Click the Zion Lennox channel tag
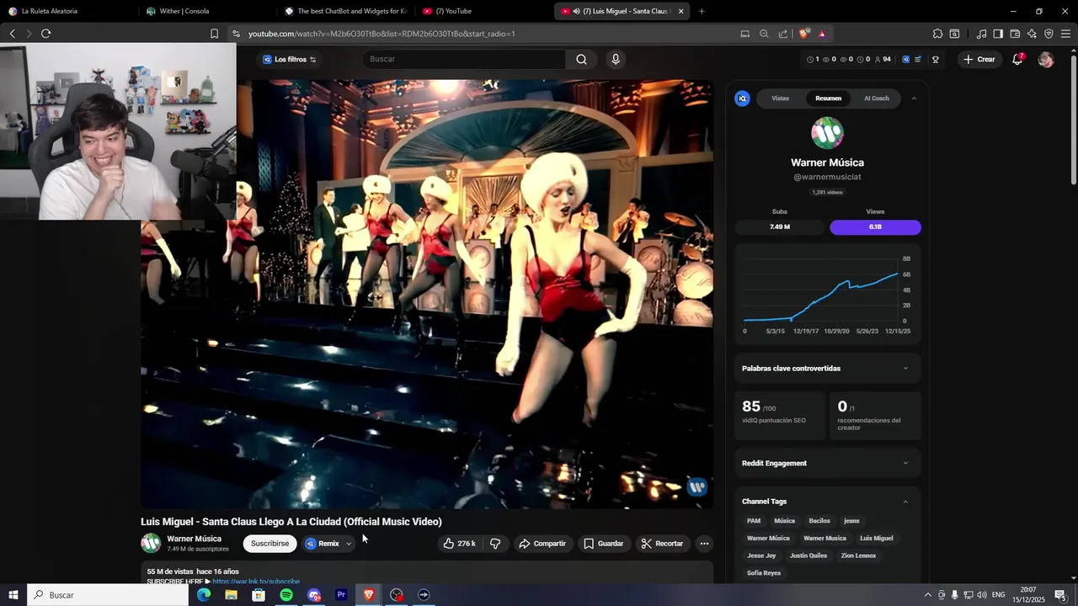Image resolution: width=1078 pixels, height=606 pixels. point(858,555)
